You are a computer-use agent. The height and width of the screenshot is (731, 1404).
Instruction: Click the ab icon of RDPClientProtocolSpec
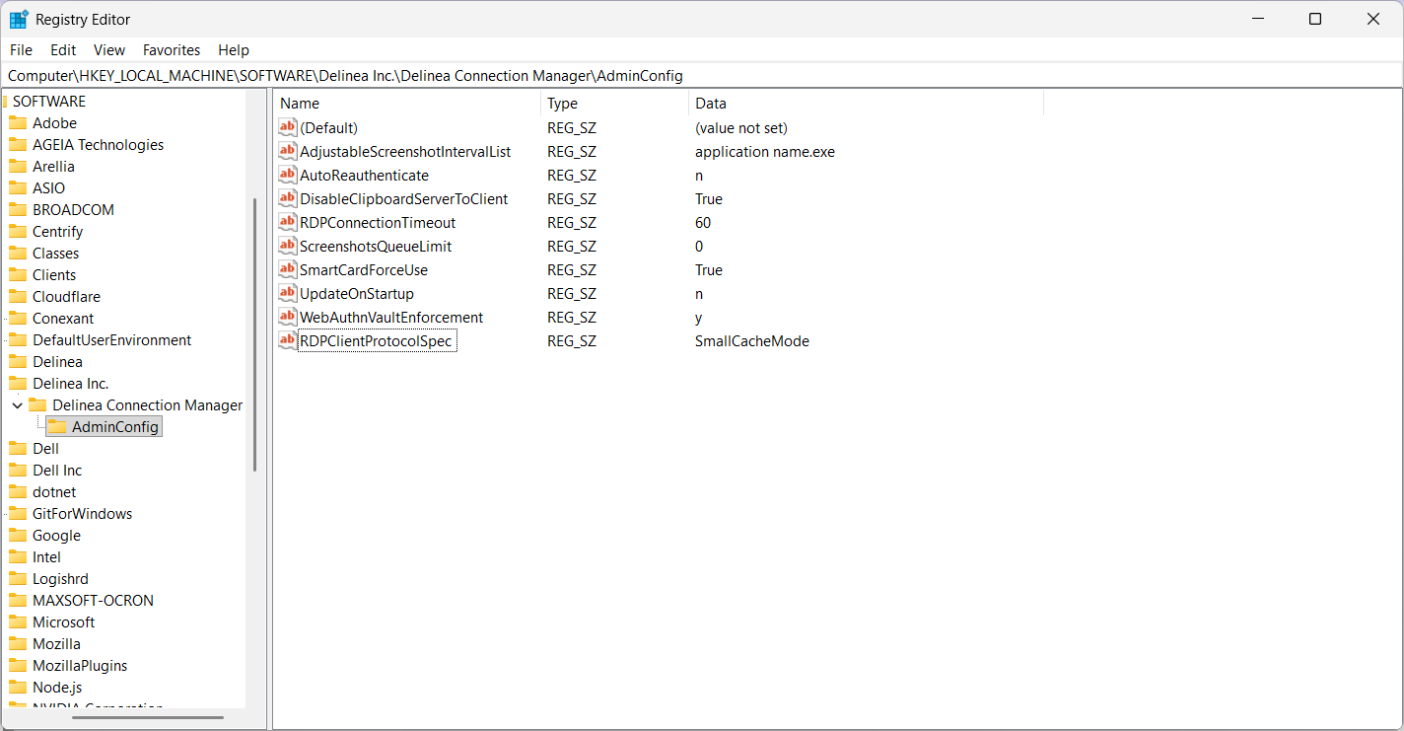pos(288,340)
